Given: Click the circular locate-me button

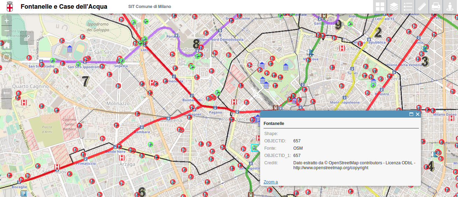Looking at the screenshot, I should [7, 57].
